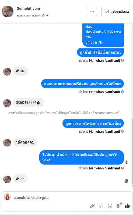Viewport: 133px width, 215px height.
Task: Send a thumbs-up like
Action: point(127,206)
